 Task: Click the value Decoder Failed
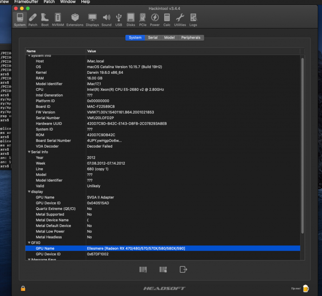coord(100,146)
